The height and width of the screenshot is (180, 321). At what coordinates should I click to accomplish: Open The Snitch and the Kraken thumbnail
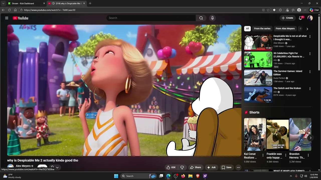tap(258, 94)
